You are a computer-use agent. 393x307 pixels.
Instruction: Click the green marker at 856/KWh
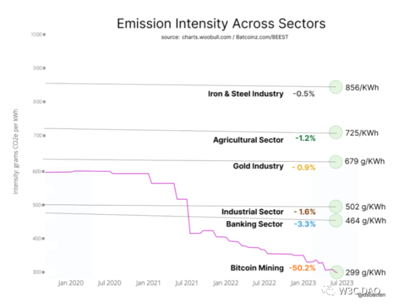335,87
